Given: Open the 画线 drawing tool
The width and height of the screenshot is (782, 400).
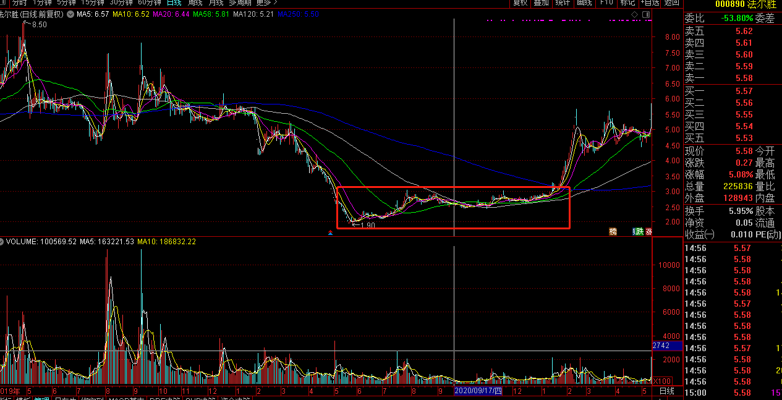Looking at the screenshot, I should [584, 3].
